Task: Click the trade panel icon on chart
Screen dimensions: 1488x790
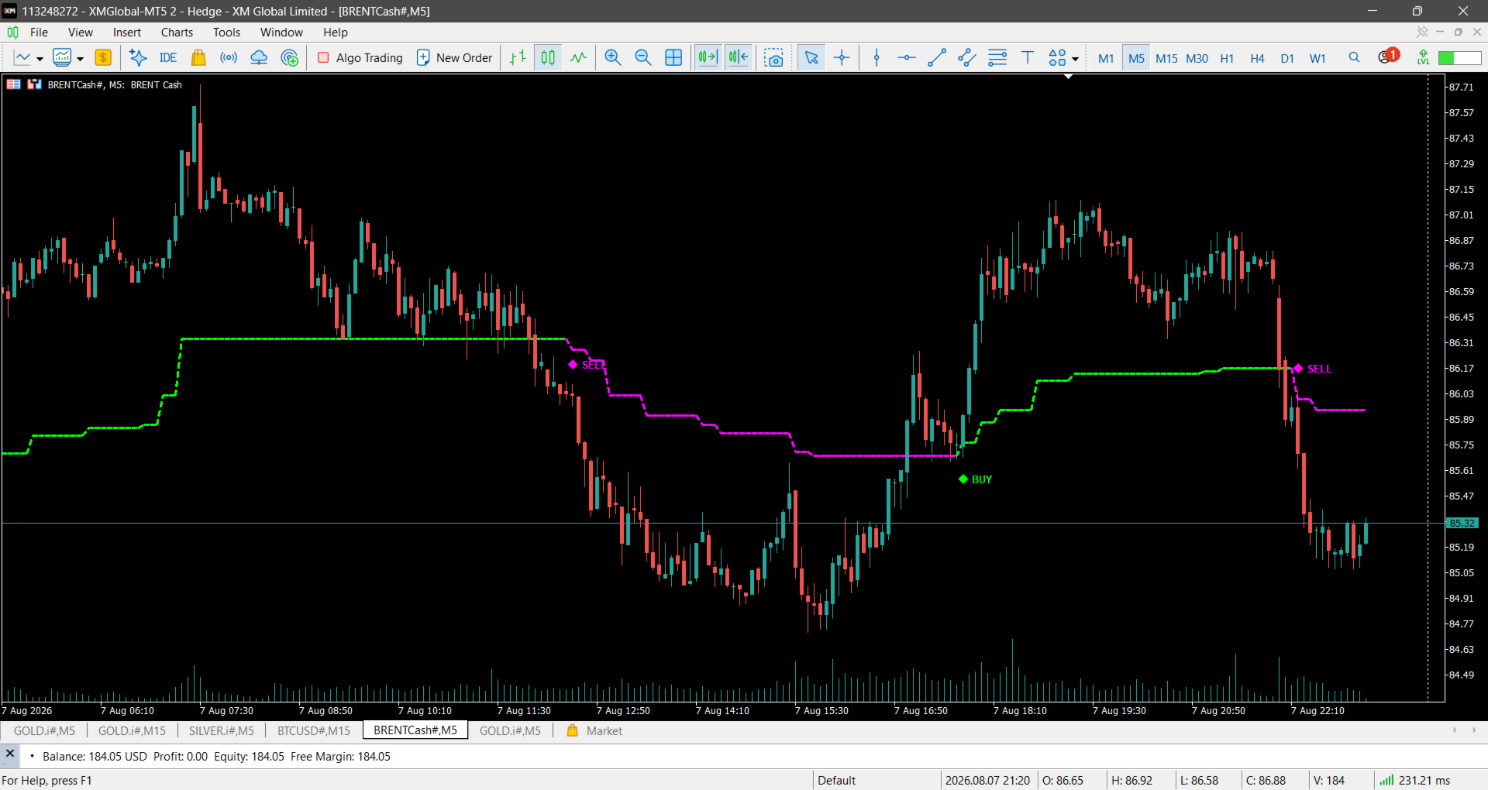Action: pos(13,84)
